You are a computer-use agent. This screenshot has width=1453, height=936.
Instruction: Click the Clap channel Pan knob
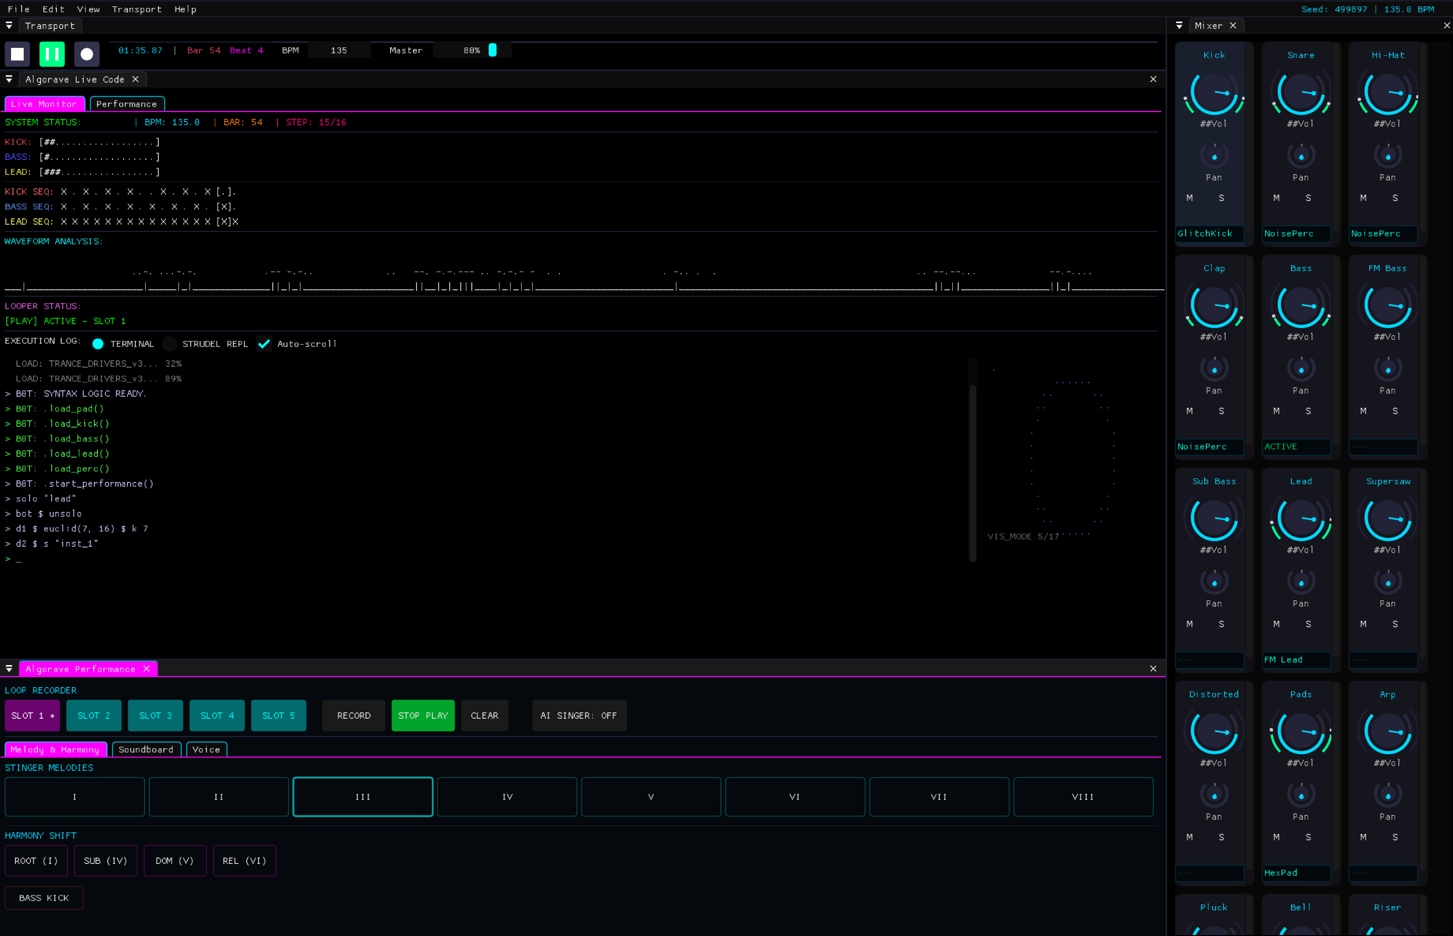click(1214, 369)
